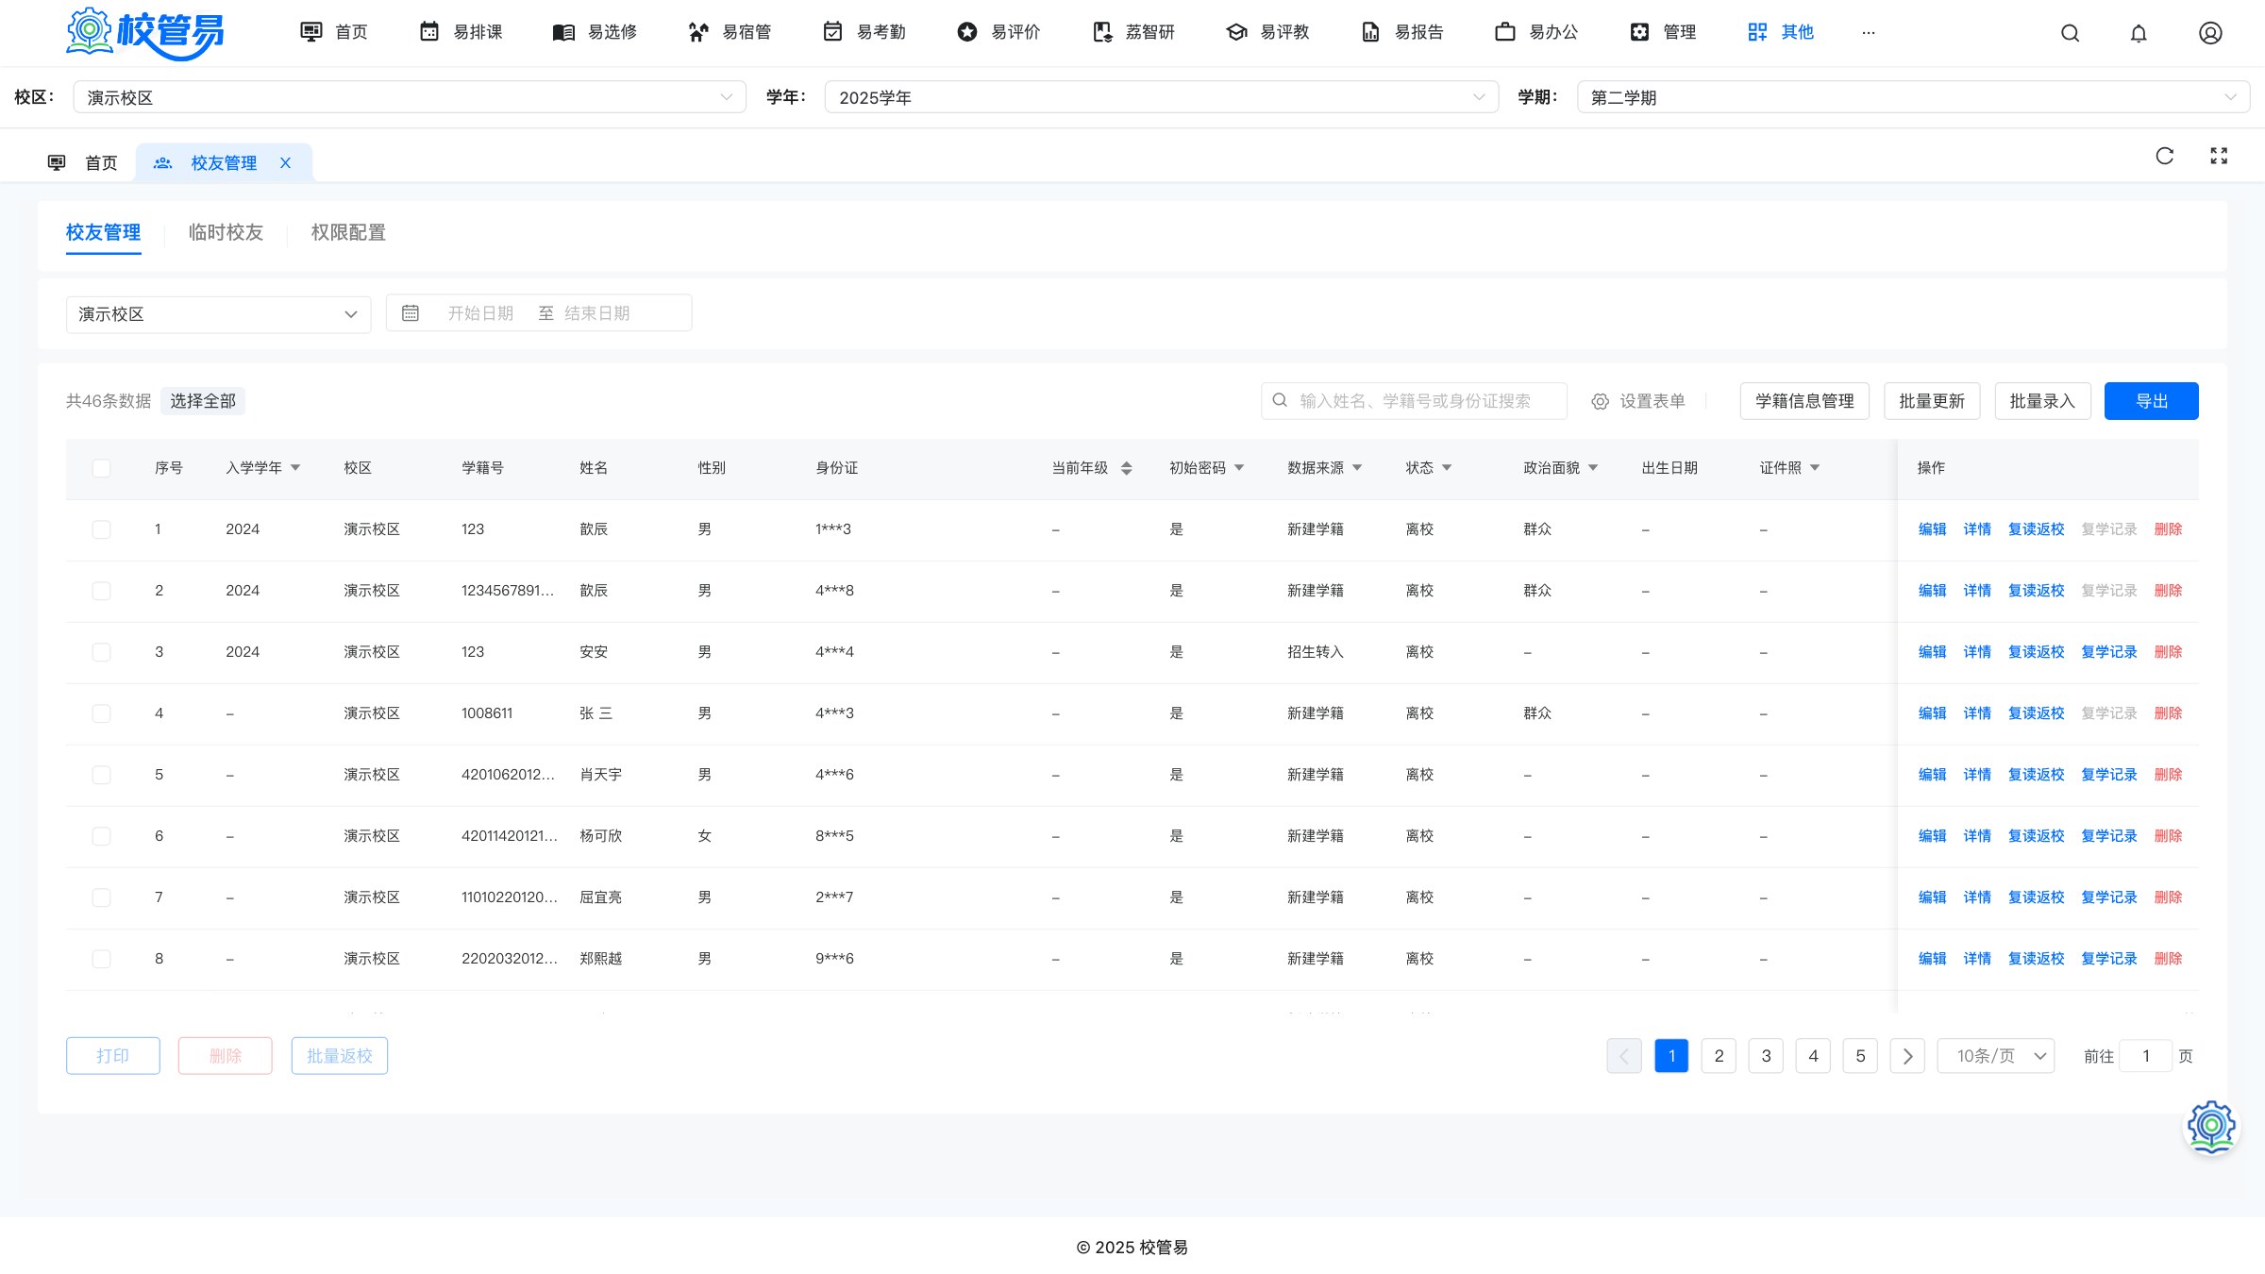This screenshot has width=2265, height=1274.
Task: Open the floating assistant gear icon
Action: (x=2211, y=1126)
